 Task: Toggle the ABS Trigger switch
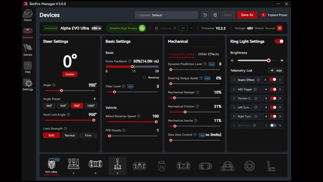coord(273,89)
